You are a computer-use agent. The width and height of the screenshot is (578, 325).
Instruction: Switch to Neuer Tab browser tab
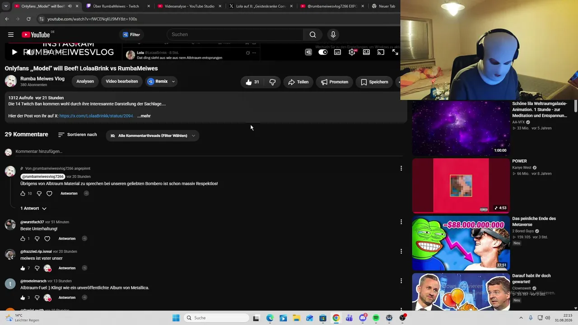pos(384,6)
